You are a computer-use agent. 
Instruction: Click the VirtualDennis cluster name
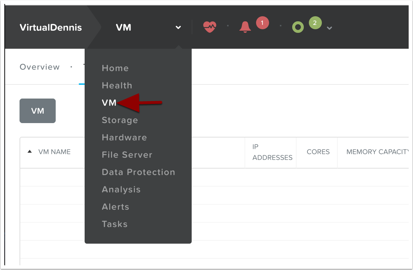pyautogui.click(x=51, y=27)
